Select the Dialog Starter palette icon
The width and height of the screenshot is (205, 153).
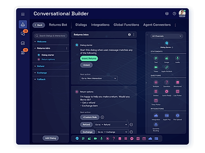coord(167,43)
